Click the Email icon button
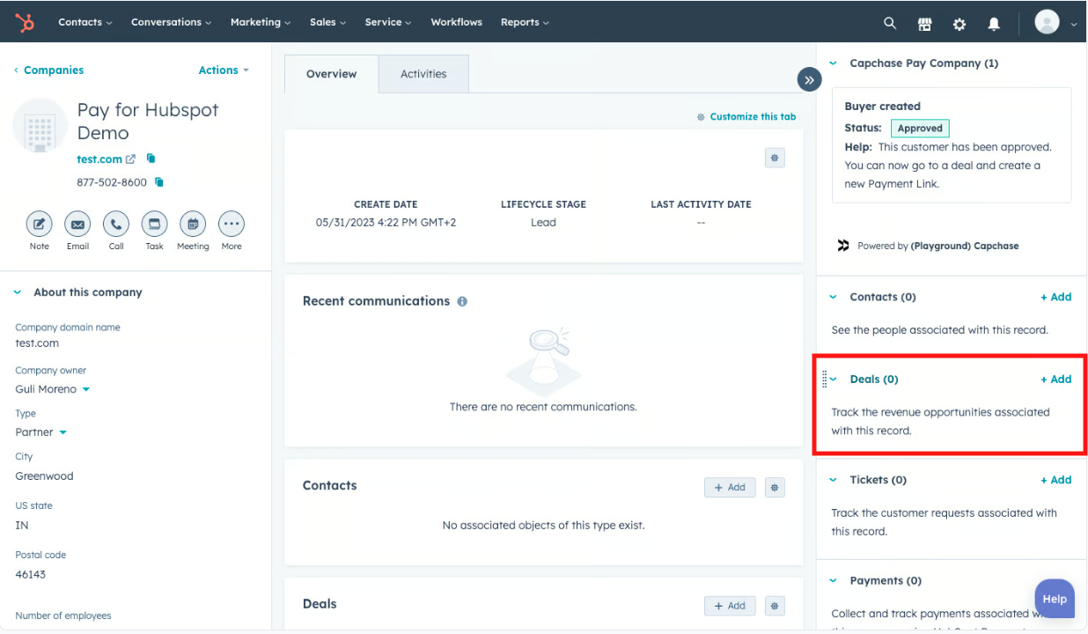 77,224
